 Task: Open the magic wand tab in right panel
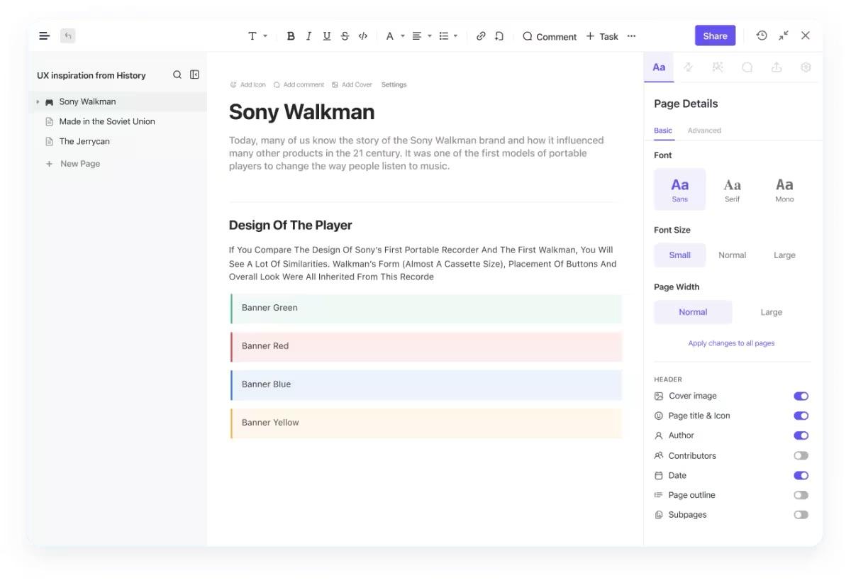[718, 67]
